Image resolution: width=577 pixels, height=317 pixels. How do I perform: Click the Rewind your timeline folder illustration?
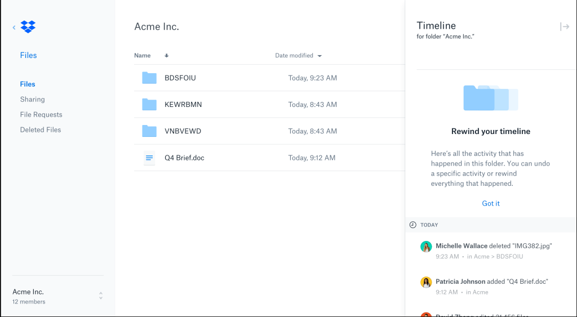point(490,98)
